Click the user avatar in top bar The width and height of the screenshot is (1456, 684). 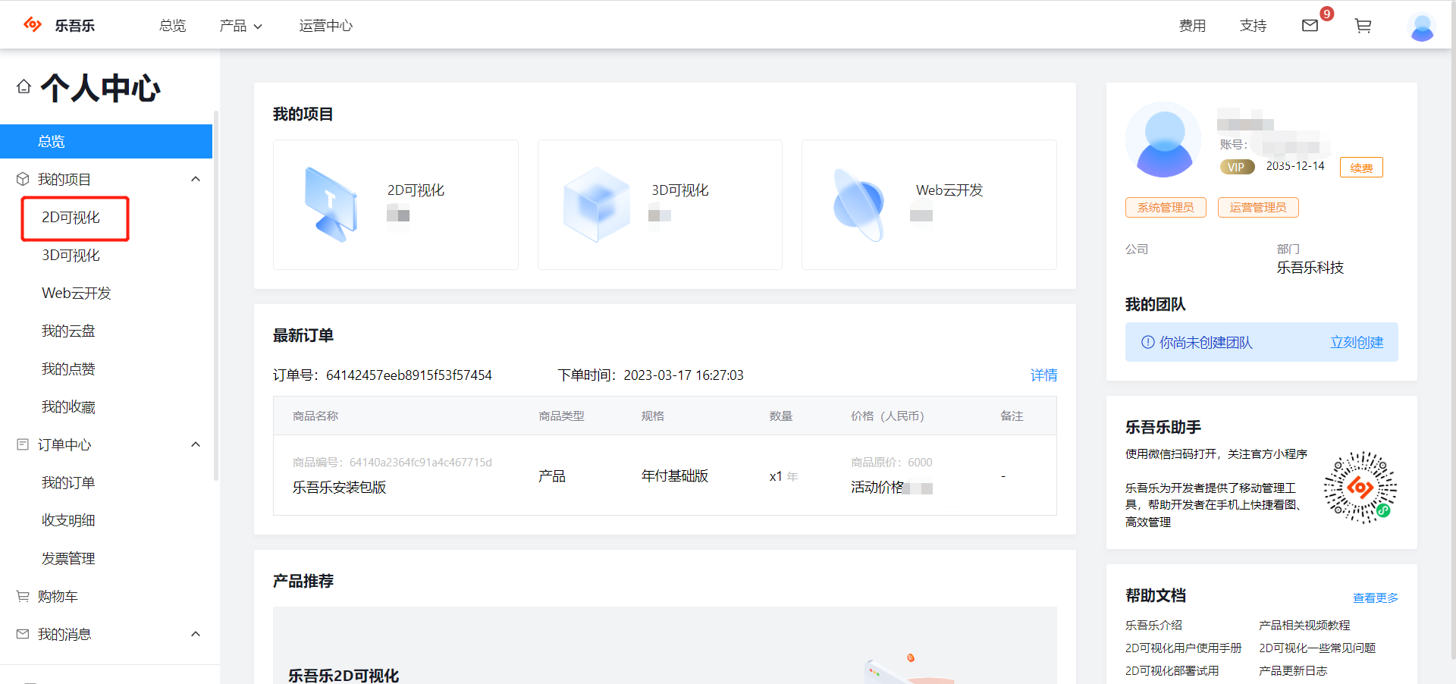tap(1422, 27)
